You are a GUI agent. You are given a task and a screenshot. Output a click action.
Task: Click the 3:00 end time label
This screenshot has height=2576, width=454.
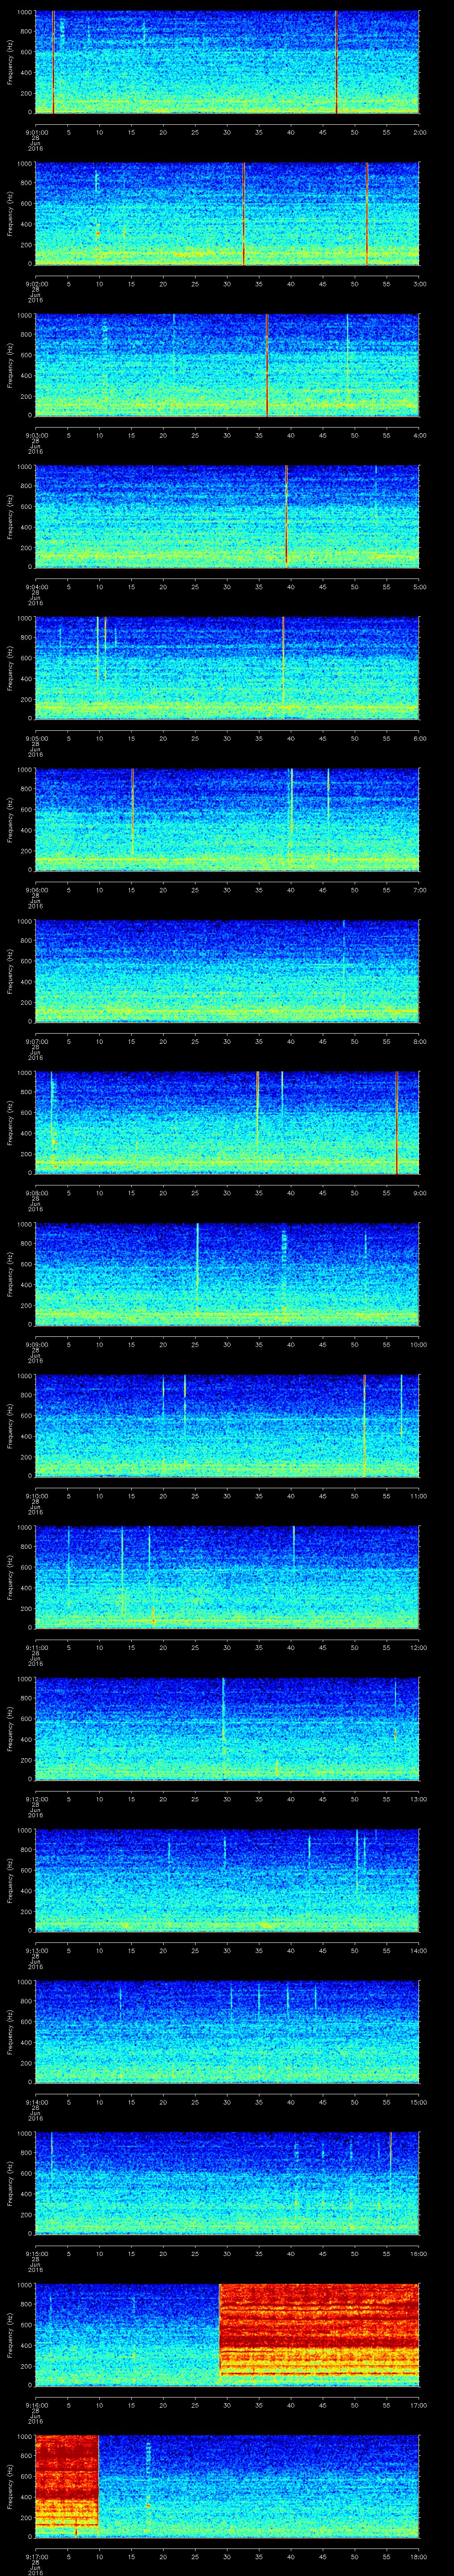(419, 284)
